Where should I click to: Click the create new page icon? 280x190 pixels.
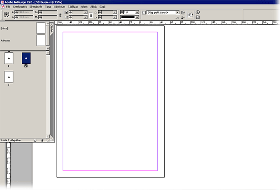(35, 140)
